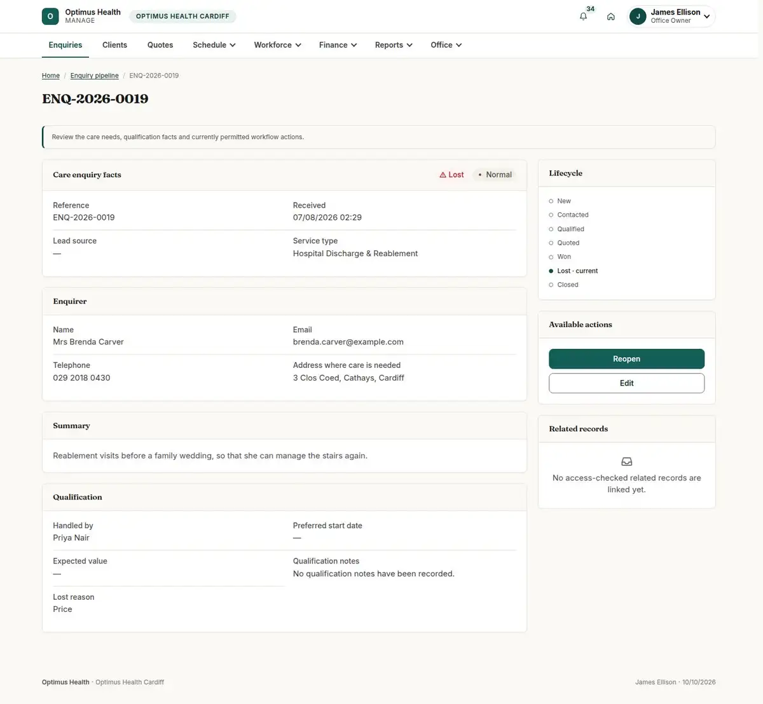Click the Quoted lifecycle stage
Image resolution: width=763 pixels, height=704 pixels.
[564, 243]
